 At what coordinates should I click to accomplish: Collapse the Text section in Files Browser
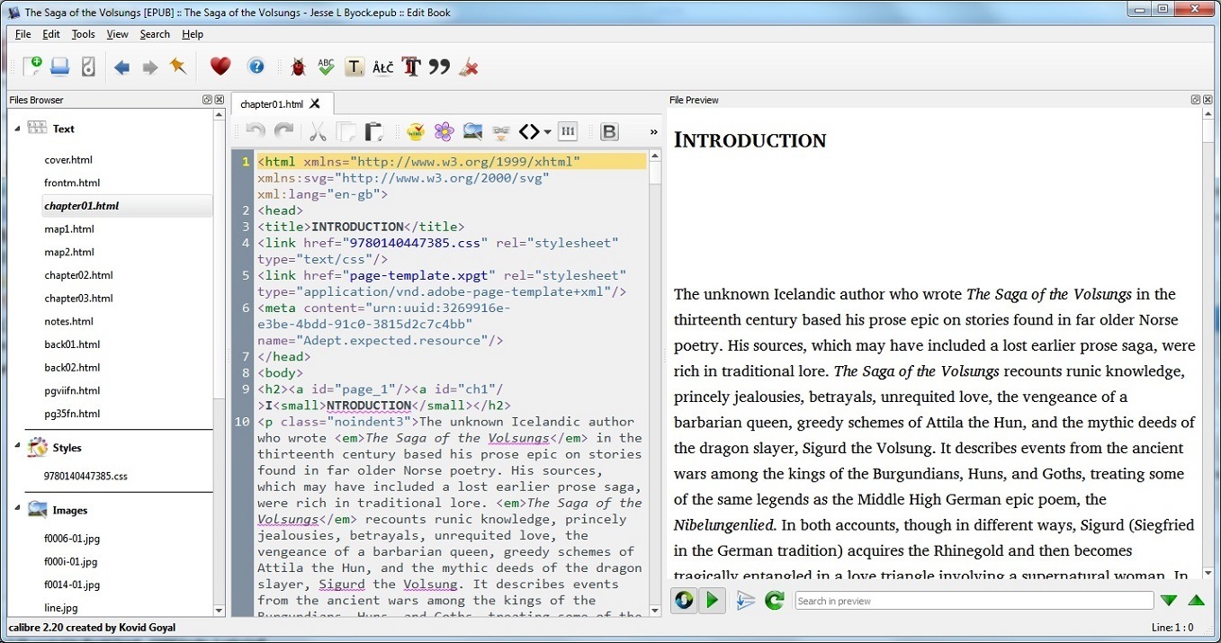click(17, 128)
